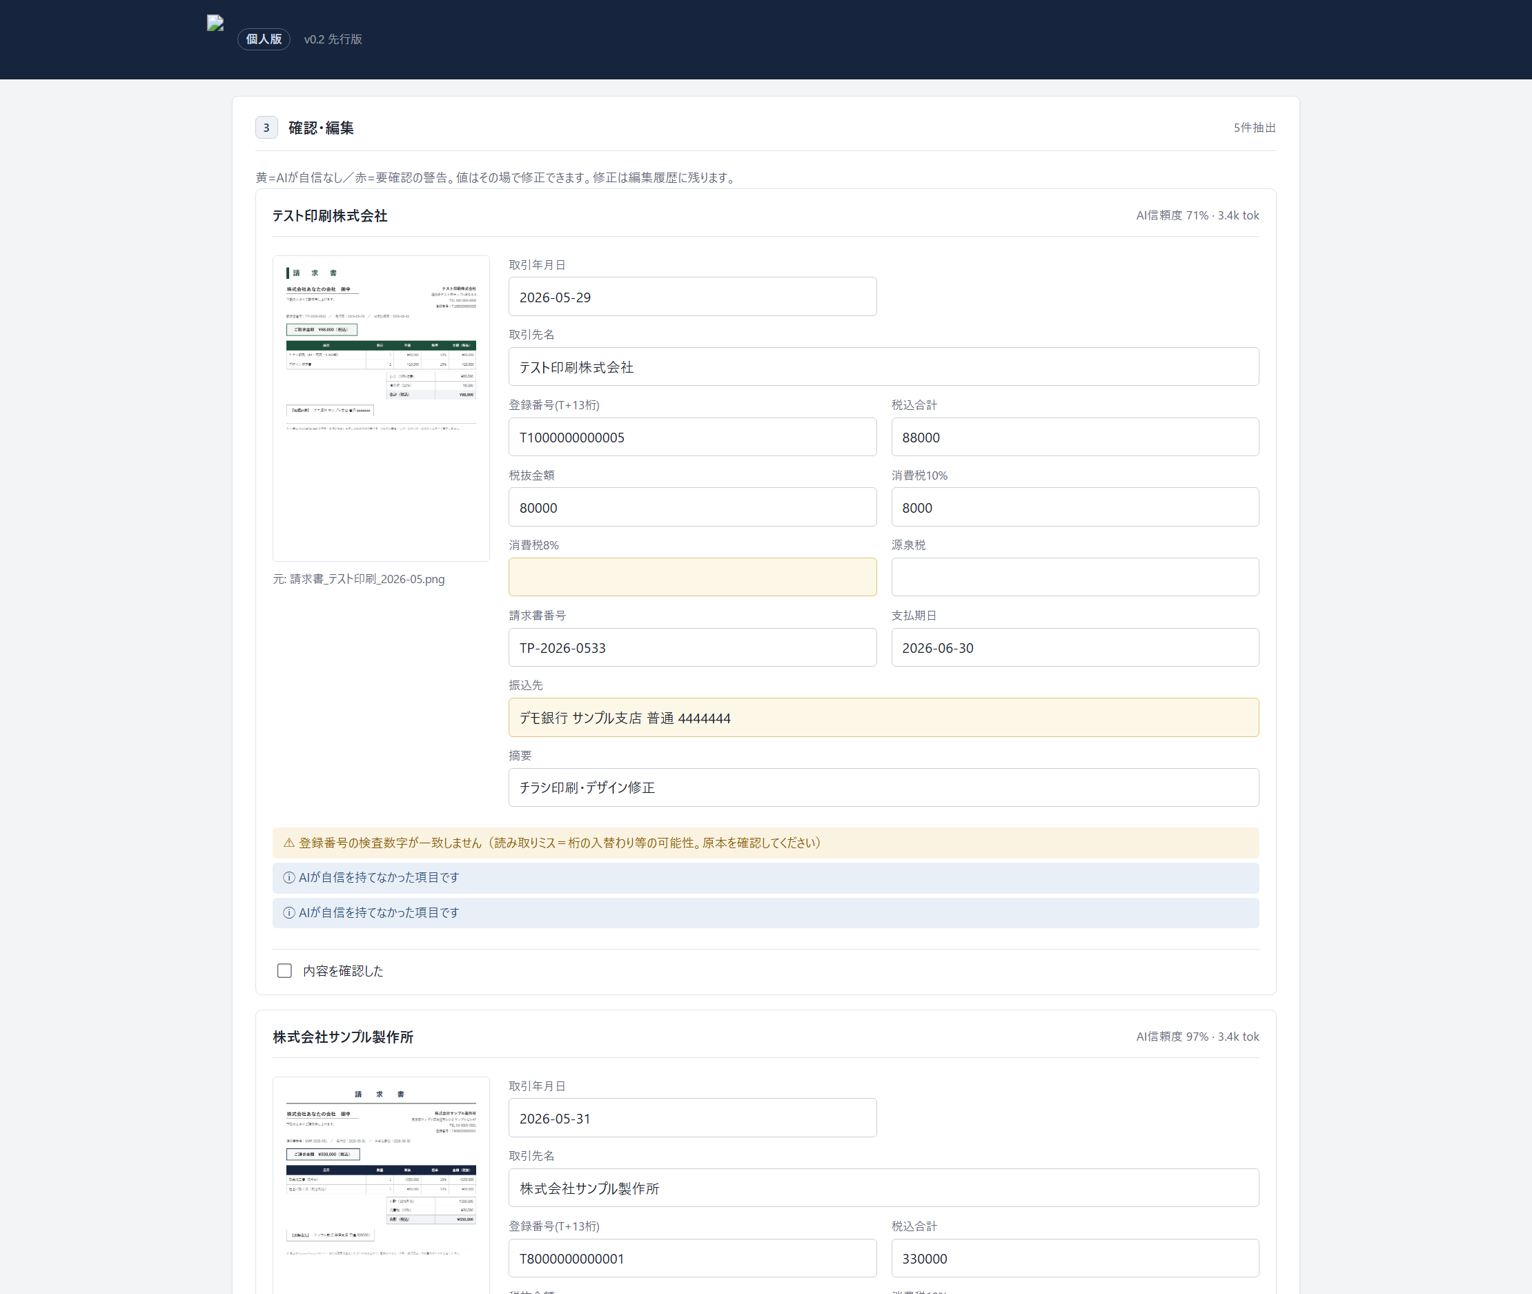The width and height of the screenshot is (1532, 1294).
Task: Click the AI信頼度 71% label
Action: (1197, 215)
